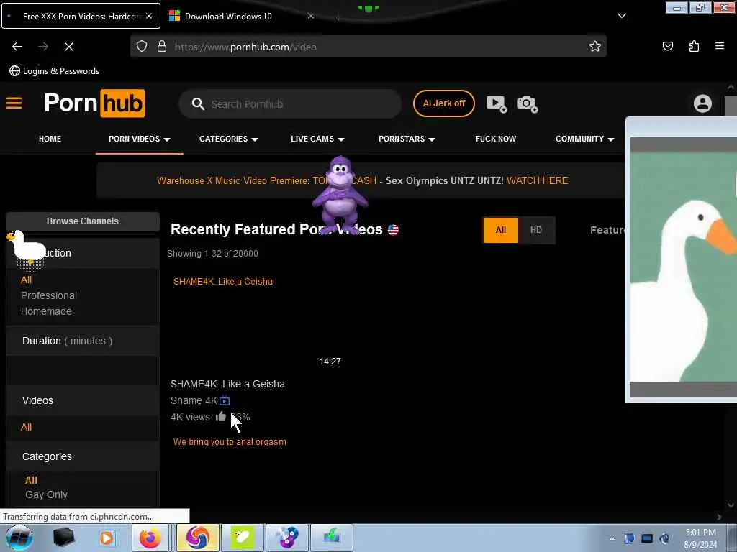The width and height of the screenshot is (737, 552).
Task: Open the media player taskbar icon
Action: click(107, 538)
